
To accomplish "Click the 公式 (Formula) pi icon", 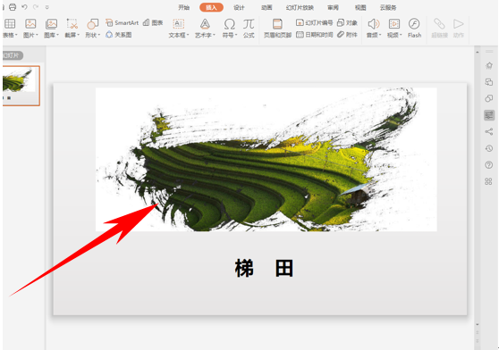I will pyautogui.click(x=249, y=24).
